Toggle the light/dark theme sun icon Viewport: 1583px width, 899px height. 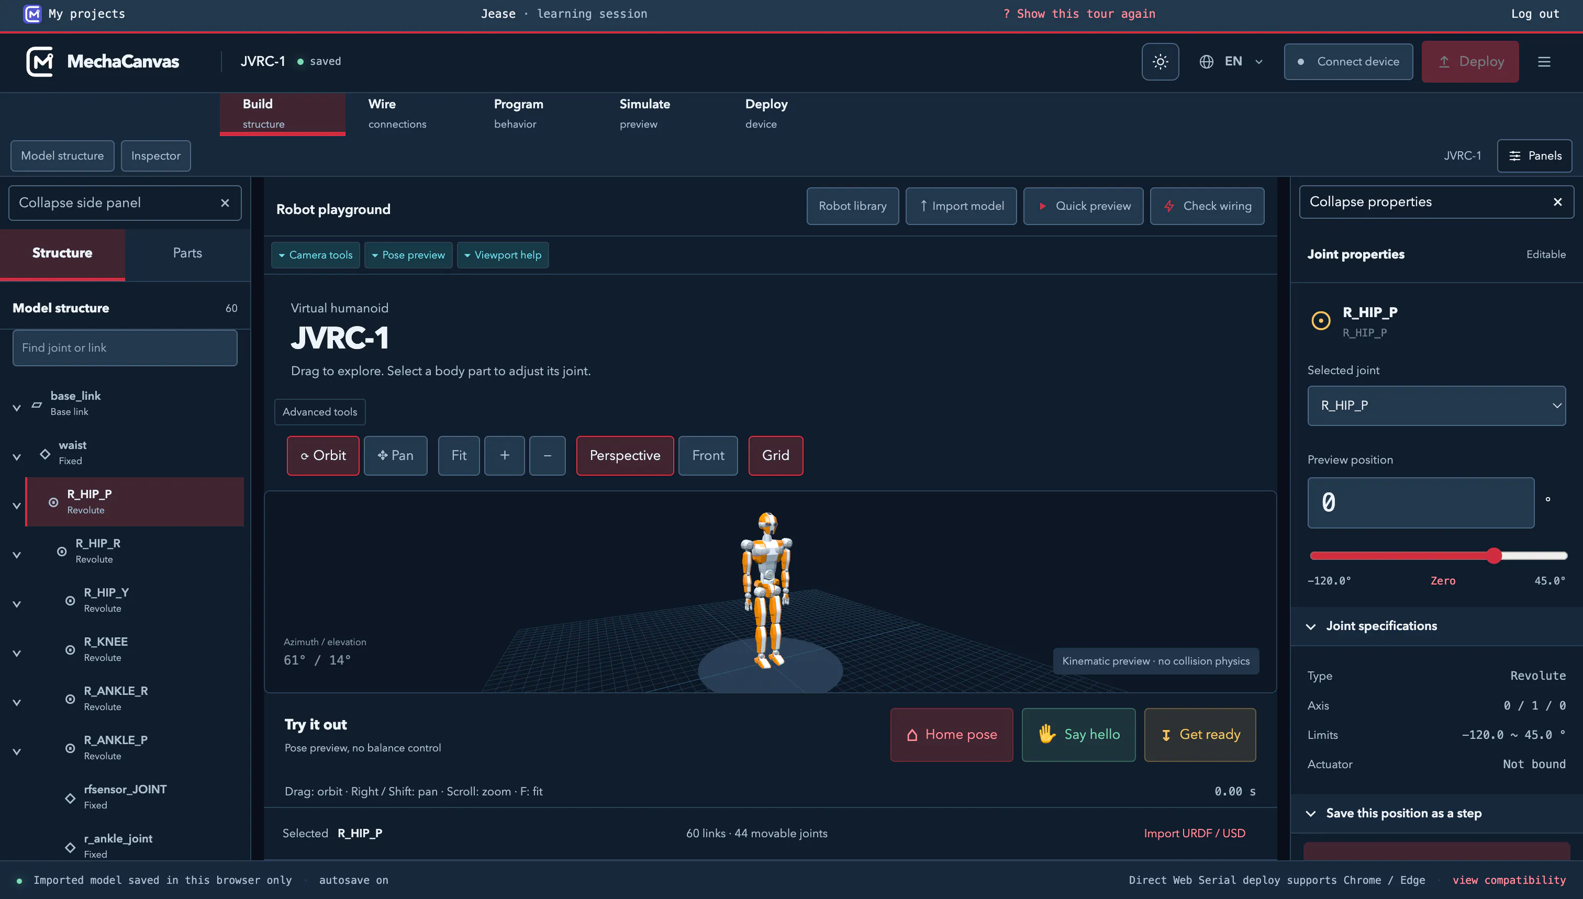pyautogui.click(x=1160, y=61)
